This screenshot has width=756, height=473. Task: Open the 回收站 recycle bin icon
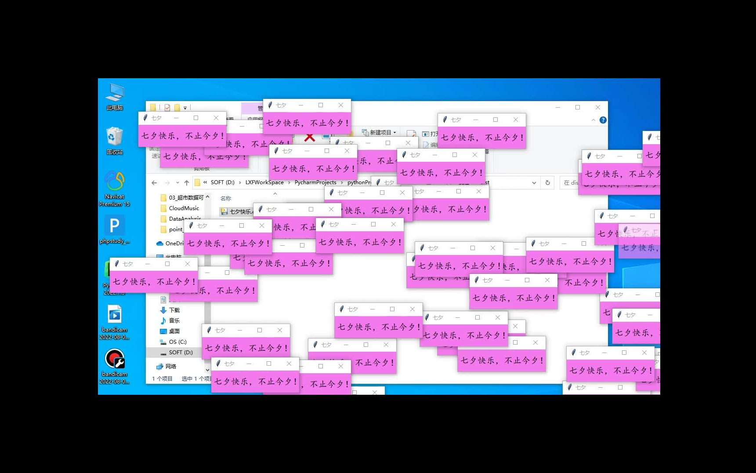coord(115,141)
